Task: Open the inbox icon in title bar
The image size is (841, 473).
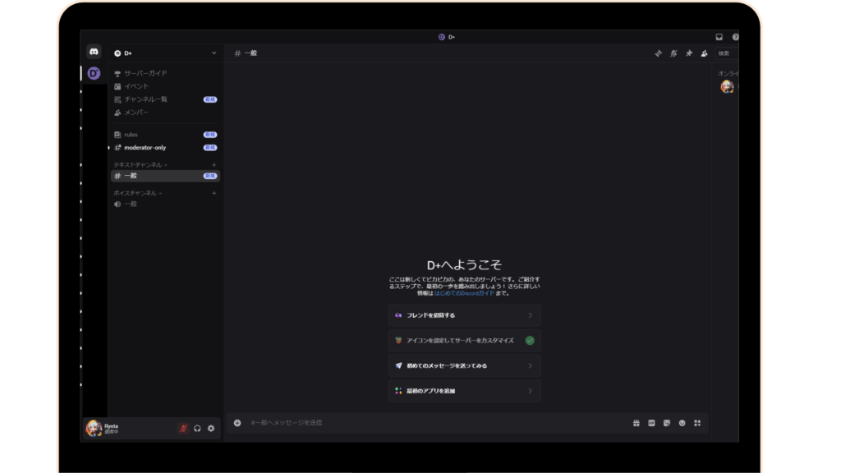Action: (719, 37)
